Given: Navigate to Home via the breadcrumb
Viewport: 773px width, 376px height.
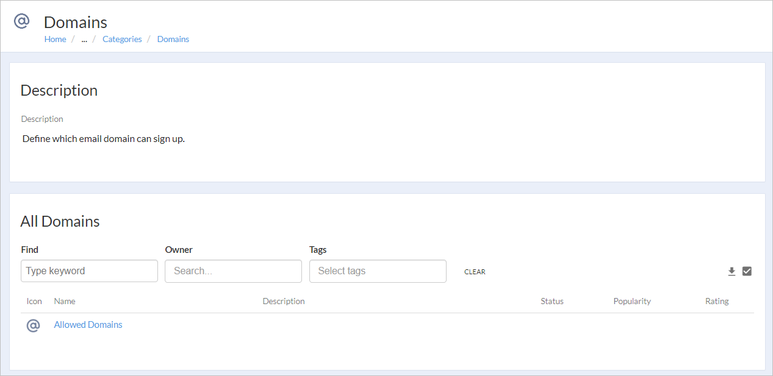Looking at the screenshot, I should point(55,39).
